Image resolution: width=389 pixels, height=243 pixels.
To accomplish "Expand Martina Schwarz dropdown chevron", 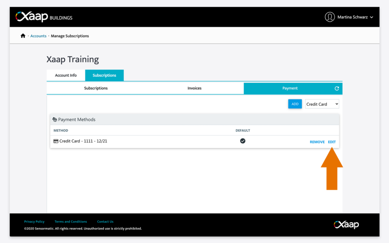I will (x=372, y=17).
